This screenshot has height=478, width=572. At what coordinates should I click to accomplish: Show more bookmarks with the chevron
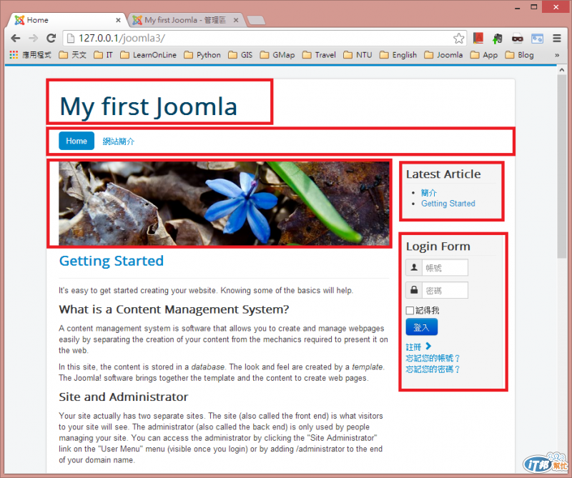tap(557, 55)
